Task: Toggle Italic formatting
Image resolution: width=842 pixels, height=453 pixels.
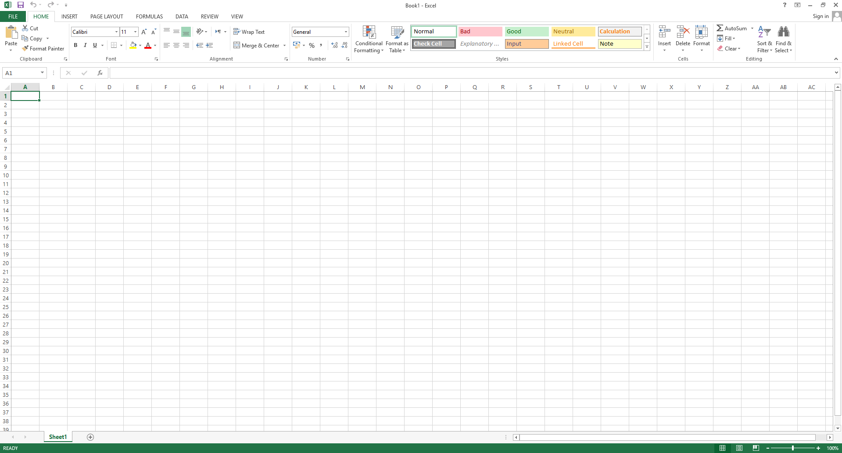Action: (x=85, y=45)
